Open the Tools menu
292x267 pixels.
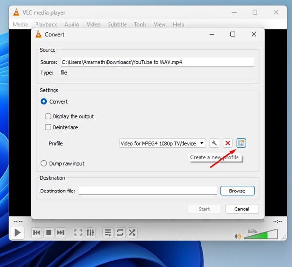pos(140,24)
